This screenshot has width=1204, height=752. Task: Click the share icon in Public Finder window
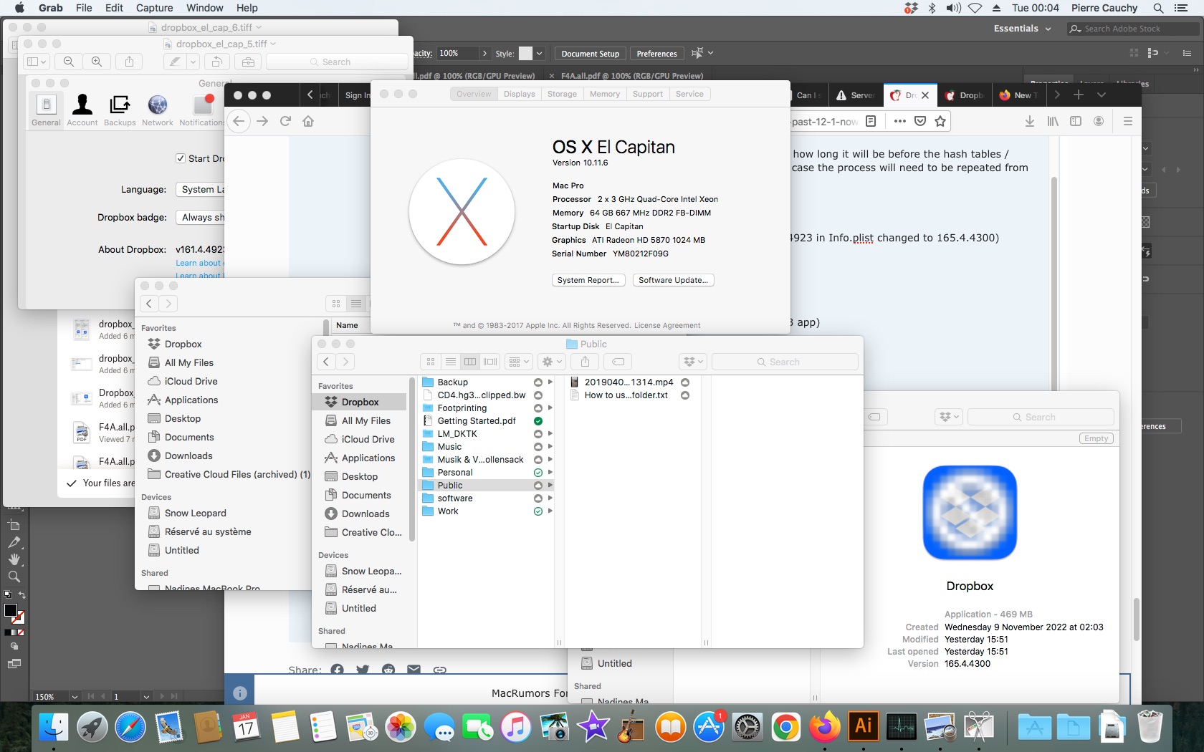pyautogui.click(x=586, y=362)
